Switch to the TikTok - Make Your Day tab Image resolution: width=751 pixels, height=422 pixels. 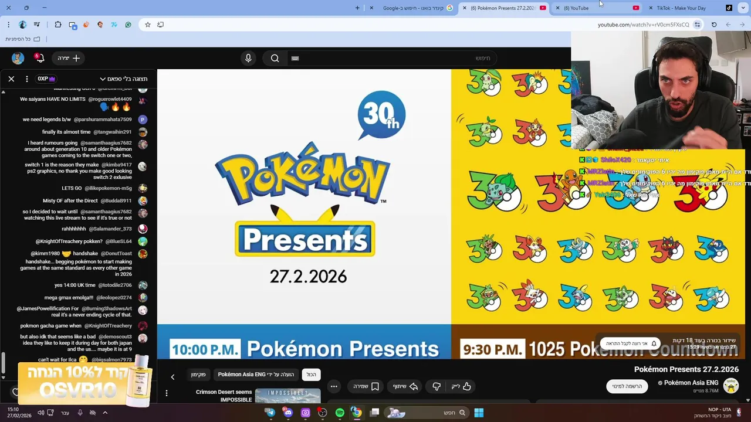pos(690,8)
